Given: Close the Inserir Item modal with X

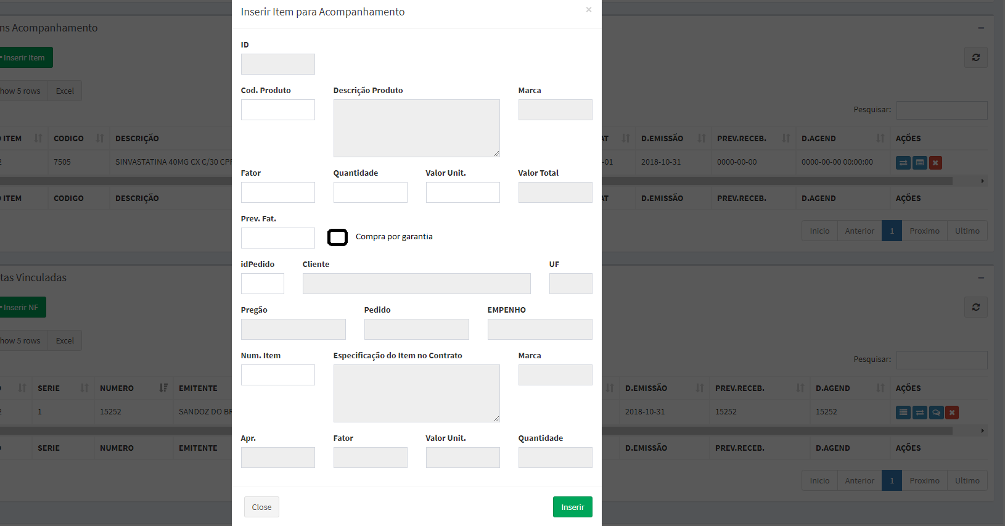Looking at the screenshot, I should 588,10.
